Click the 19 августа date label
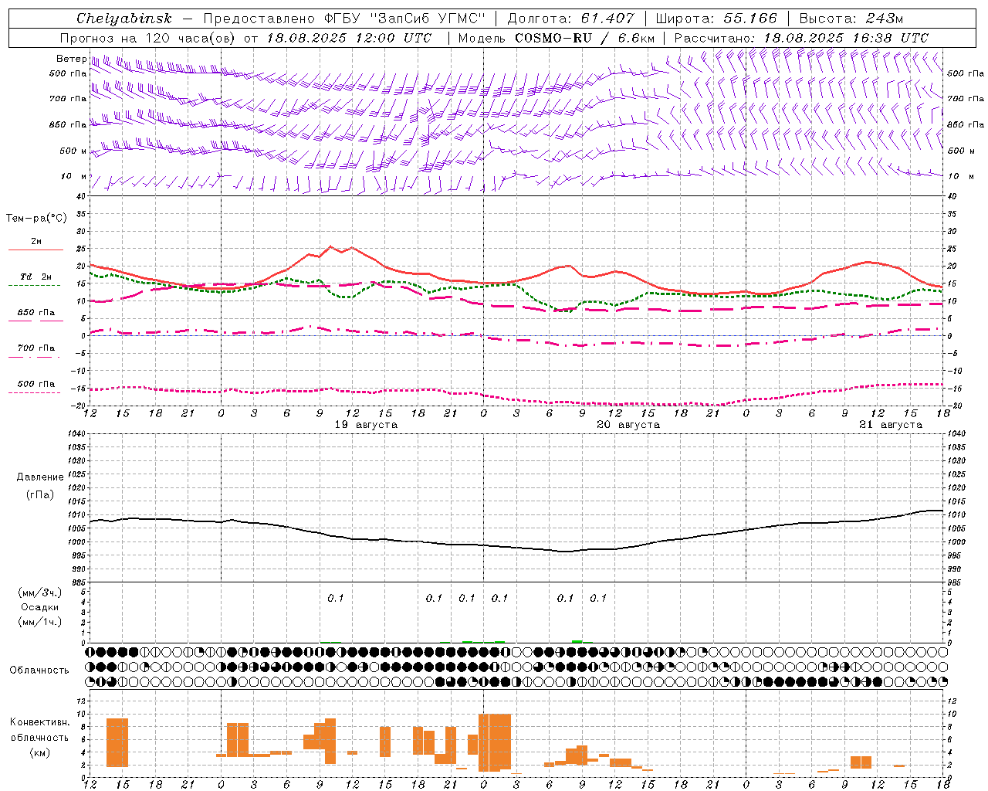 [x=366, y=425]
